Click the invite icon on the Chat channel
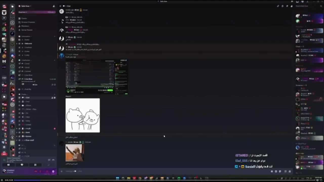Viewport: 324px width, 182px height. [x=52, y=98]
